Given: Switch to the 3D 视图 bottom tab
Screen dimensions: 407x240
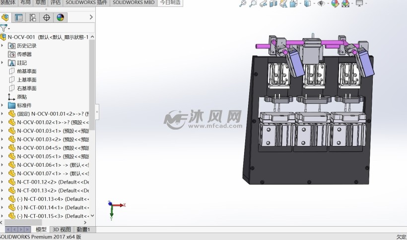Looking at the screenshot, I should 61,230.
